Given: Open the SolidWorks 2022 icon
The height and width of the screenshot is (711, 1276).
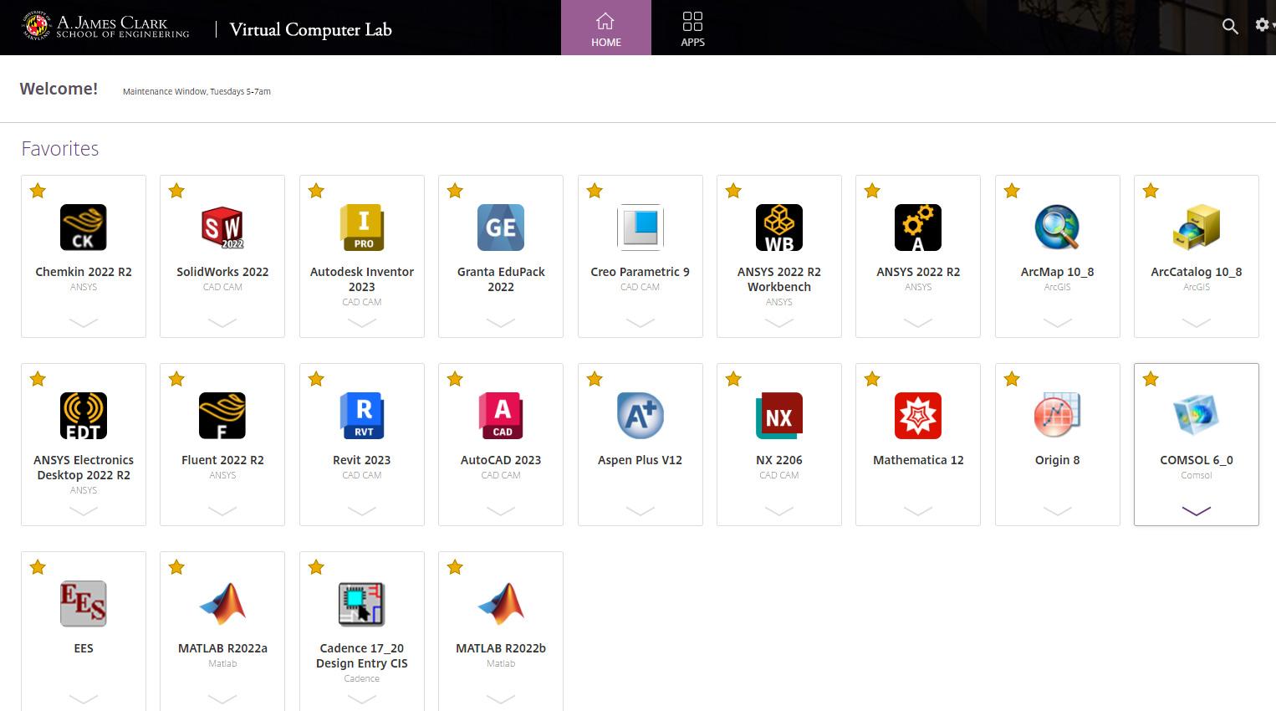Looking at the screenshot, I should click(222, 228).
